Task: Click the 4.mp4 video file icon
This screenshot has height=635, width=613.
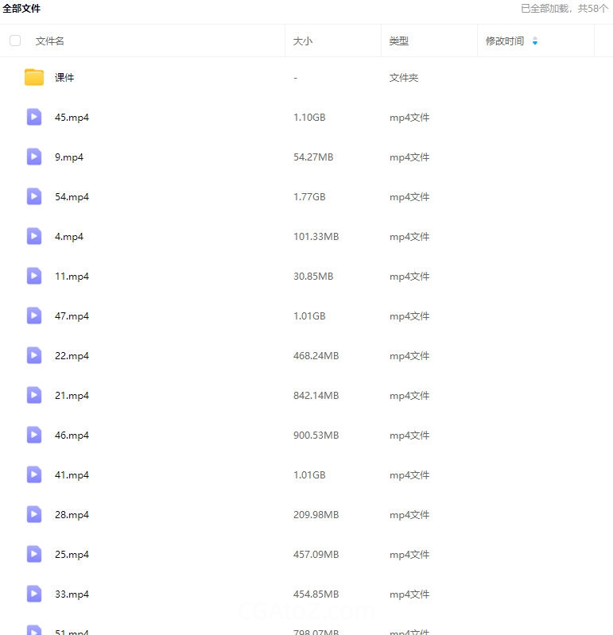Action: [34, 237]
